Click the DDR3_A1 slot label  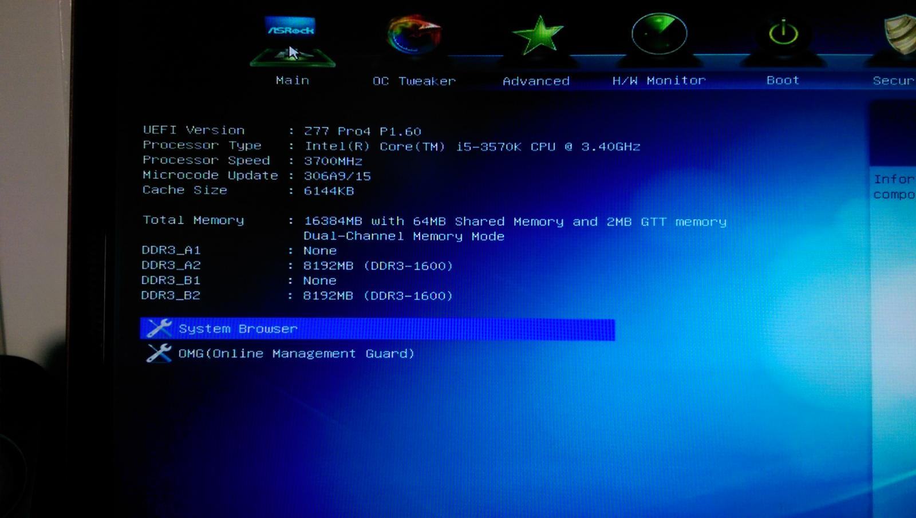click(x=171, y=250)
